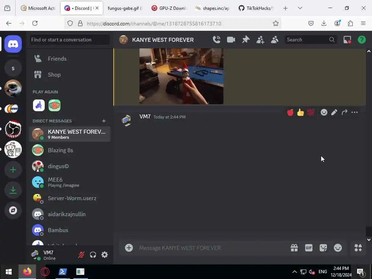Add friends to DM group
Viewport: 372px width, 279px height.
260,40
